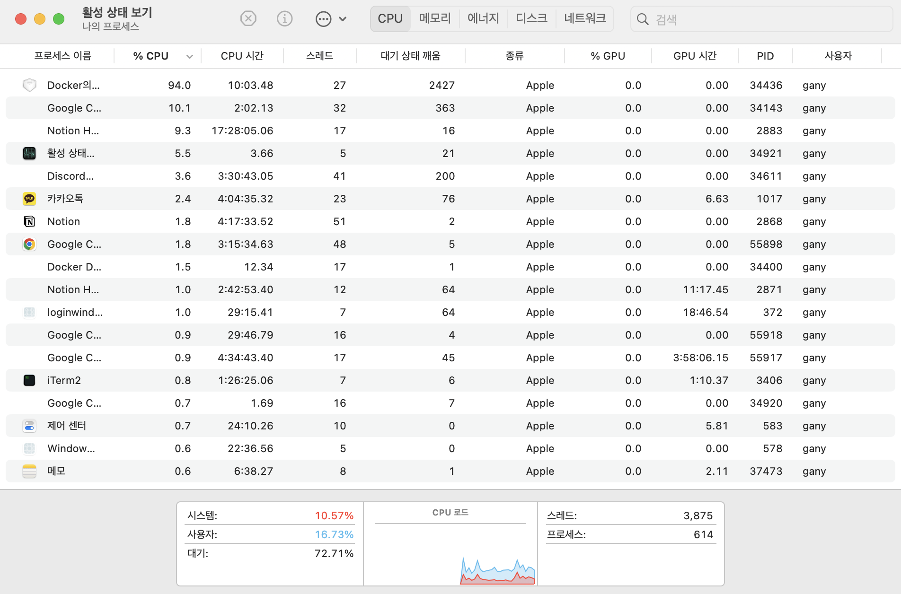901x594 pixels.
Task: Click the 스레드 count 3,875
Action: point(698,515)
